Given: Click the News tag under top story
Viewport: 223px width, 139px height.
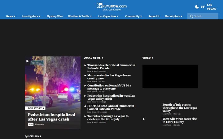Looking at the screenshot, I should tap(31, 124).
